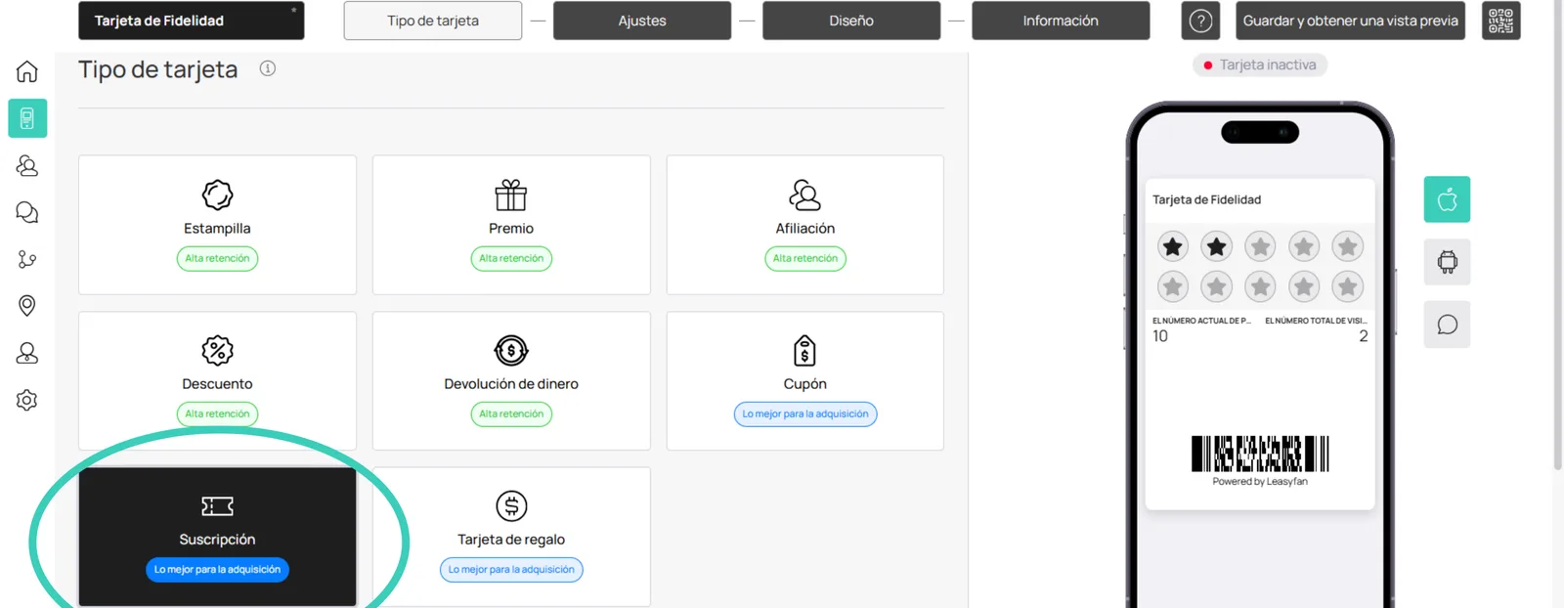Click the Alta retención tag under Afiliación

(805, 258)
